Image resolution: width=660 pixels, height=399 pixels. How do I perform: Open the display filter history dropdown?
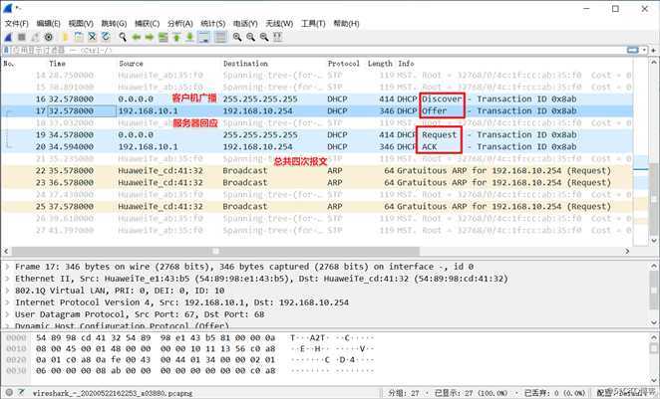coord(644,51)
